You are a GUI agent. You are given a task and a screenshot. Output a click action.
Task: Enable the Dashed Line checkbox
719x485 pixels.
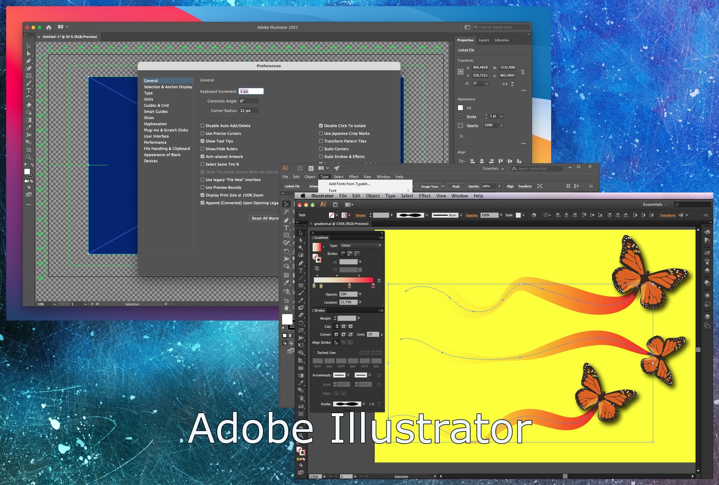click(314, 353)
